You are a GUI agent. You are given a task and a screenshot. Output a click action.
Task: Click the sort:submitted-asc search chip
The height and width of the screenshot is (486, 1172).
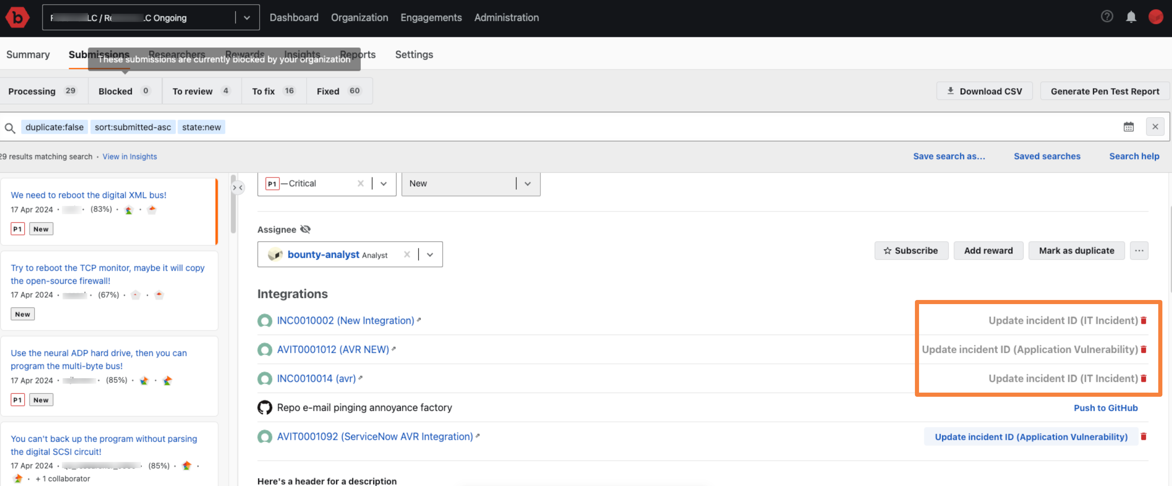tap(133, 127)
